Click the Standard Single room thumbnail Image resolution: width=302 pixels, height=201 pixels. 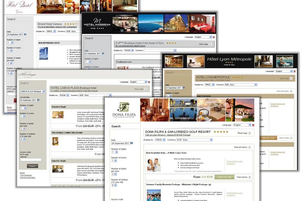point(58,114)
